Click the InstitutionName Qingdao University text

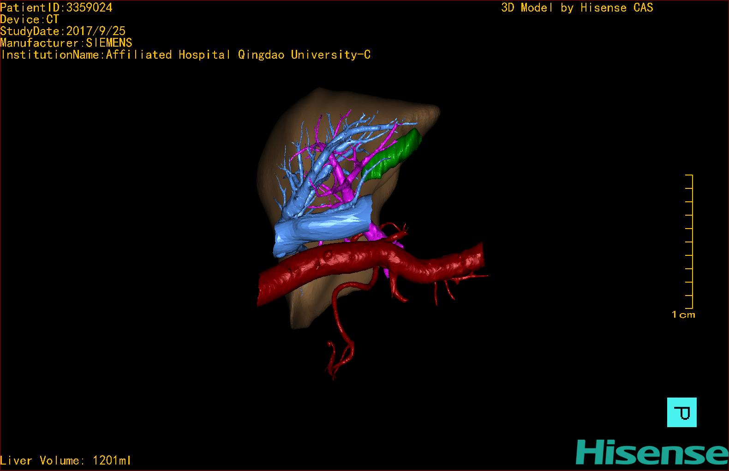185,54
